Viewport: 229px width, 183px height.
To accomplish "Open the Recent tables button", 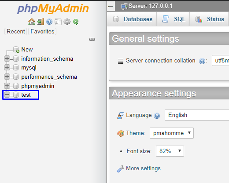I will click(x=16, y=31).
